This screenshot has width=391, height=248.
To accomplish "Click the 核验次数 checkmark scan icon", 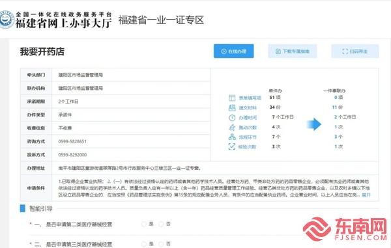I will [x=232, y=146].
